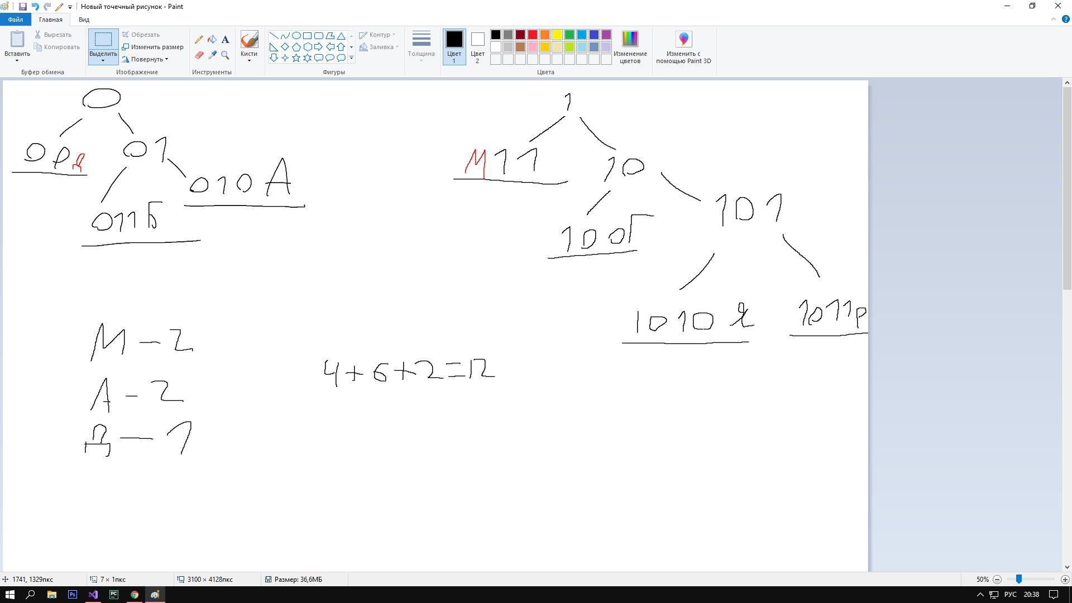Click the zoom in plus button

pos(1065,580)
